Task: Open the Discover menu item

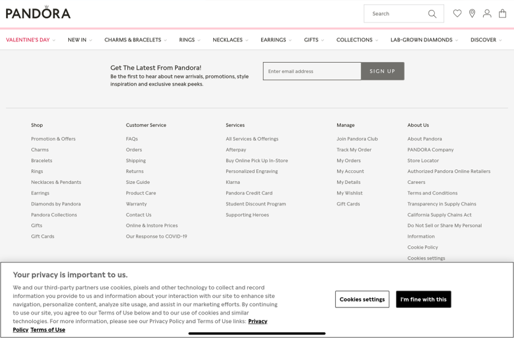Action: 483,40
